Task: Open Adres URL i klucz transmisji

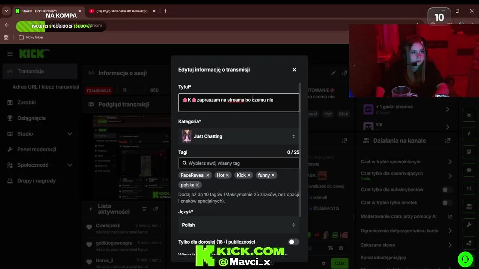Action: pyautogui.click(x=46, y=87)
